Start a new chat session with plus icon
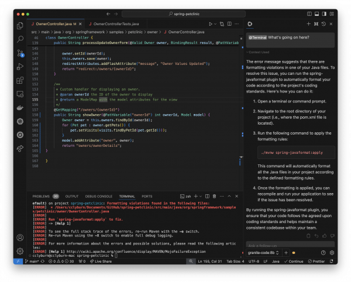Image resolution: width=351 pixels, height=282 pixels. pyautogui.click(x=307, y=24)
